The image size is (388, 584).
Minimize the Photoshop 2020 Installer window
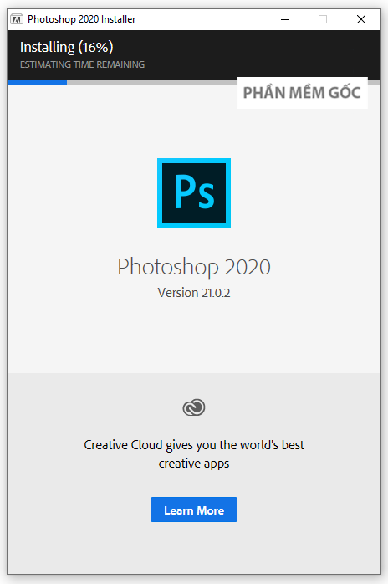click(285, 19)
